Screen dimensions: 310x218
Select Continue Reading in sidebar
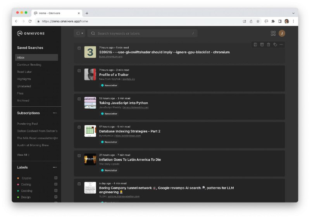click(29, 65)
